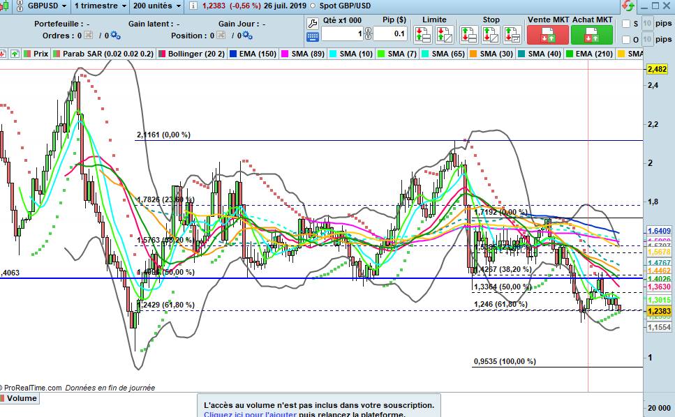Click the orange SMA (30) color swatch
The image size is (675, 417).
pos(473,54)
